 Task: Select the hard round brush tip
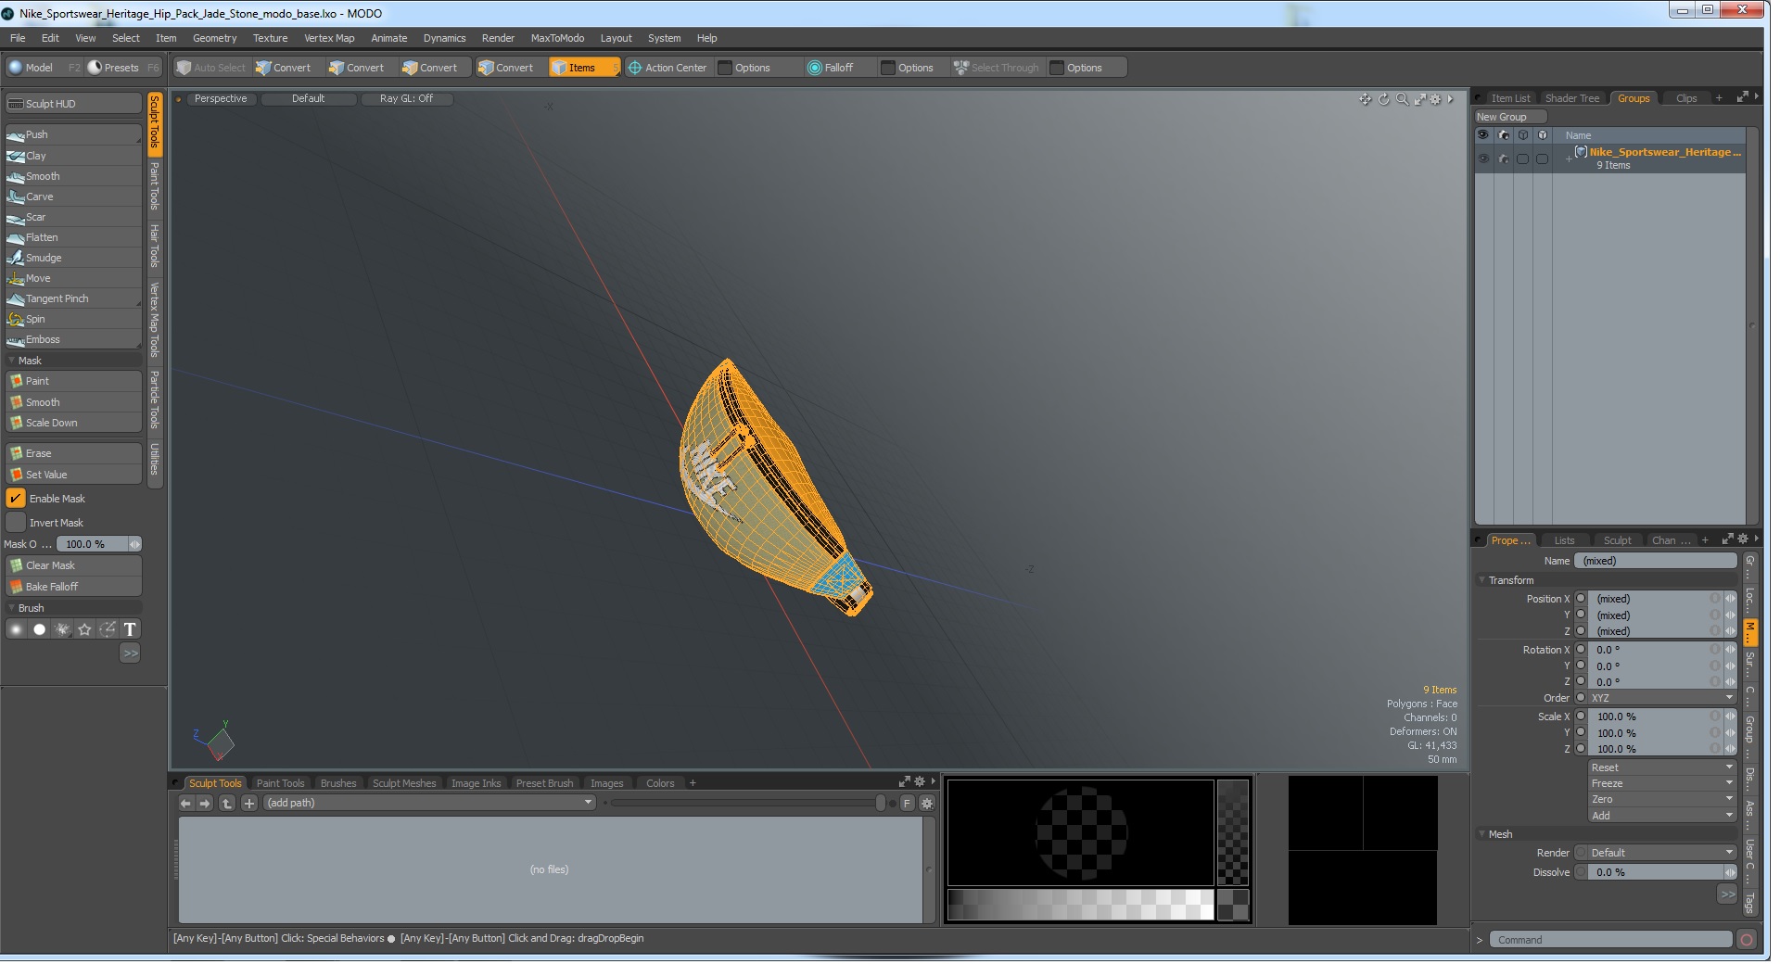(39, 630)
